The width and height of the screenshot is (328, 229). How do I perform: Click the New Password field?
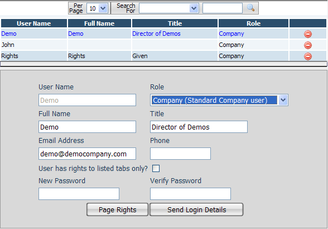[x=79, y=194]
